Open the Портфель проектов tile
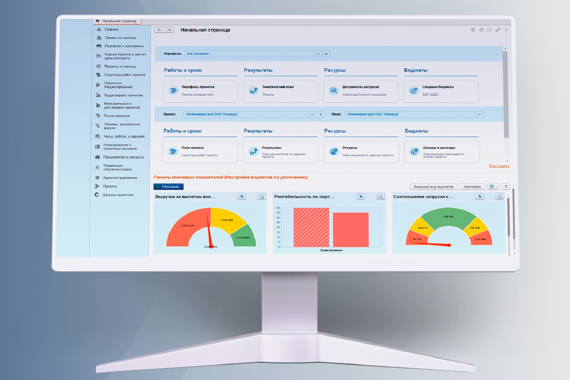The width and height of the screenshot is (570, 380). 200,91
